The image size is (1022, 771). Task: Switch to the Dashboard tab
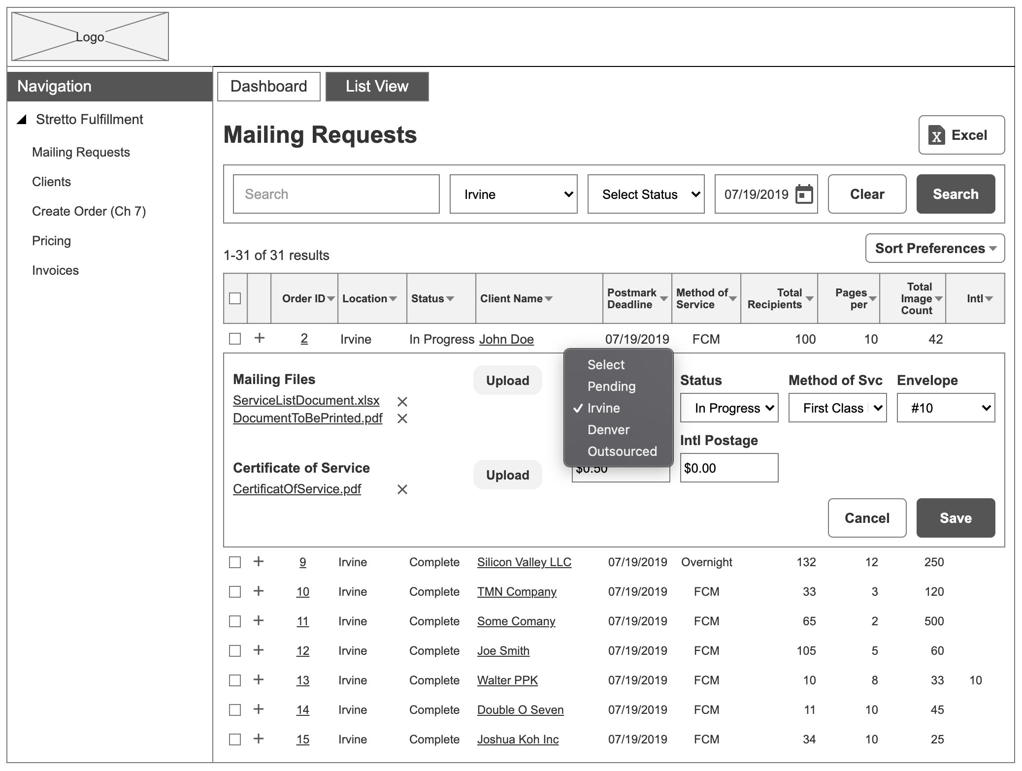[269, 87]
